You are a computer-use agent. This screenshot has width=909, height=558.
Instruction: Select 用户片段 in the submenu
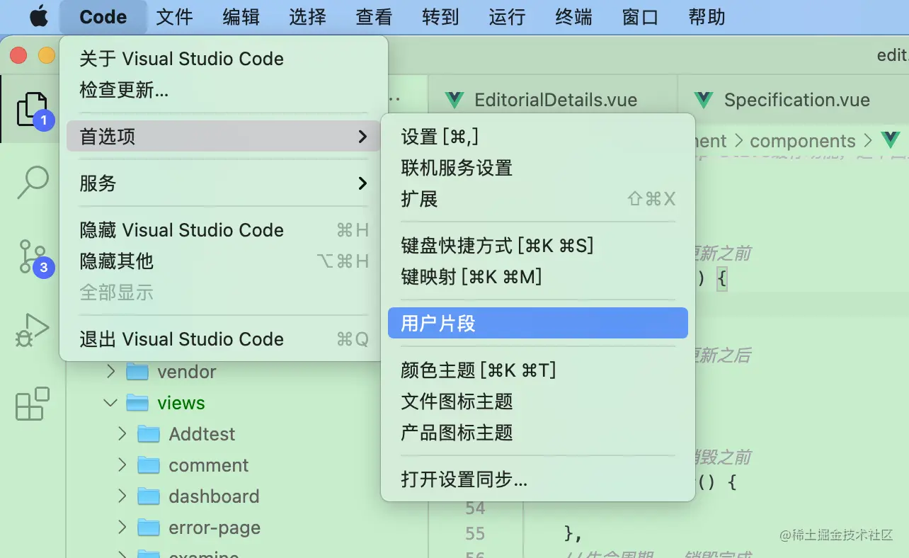click(538, 323)
